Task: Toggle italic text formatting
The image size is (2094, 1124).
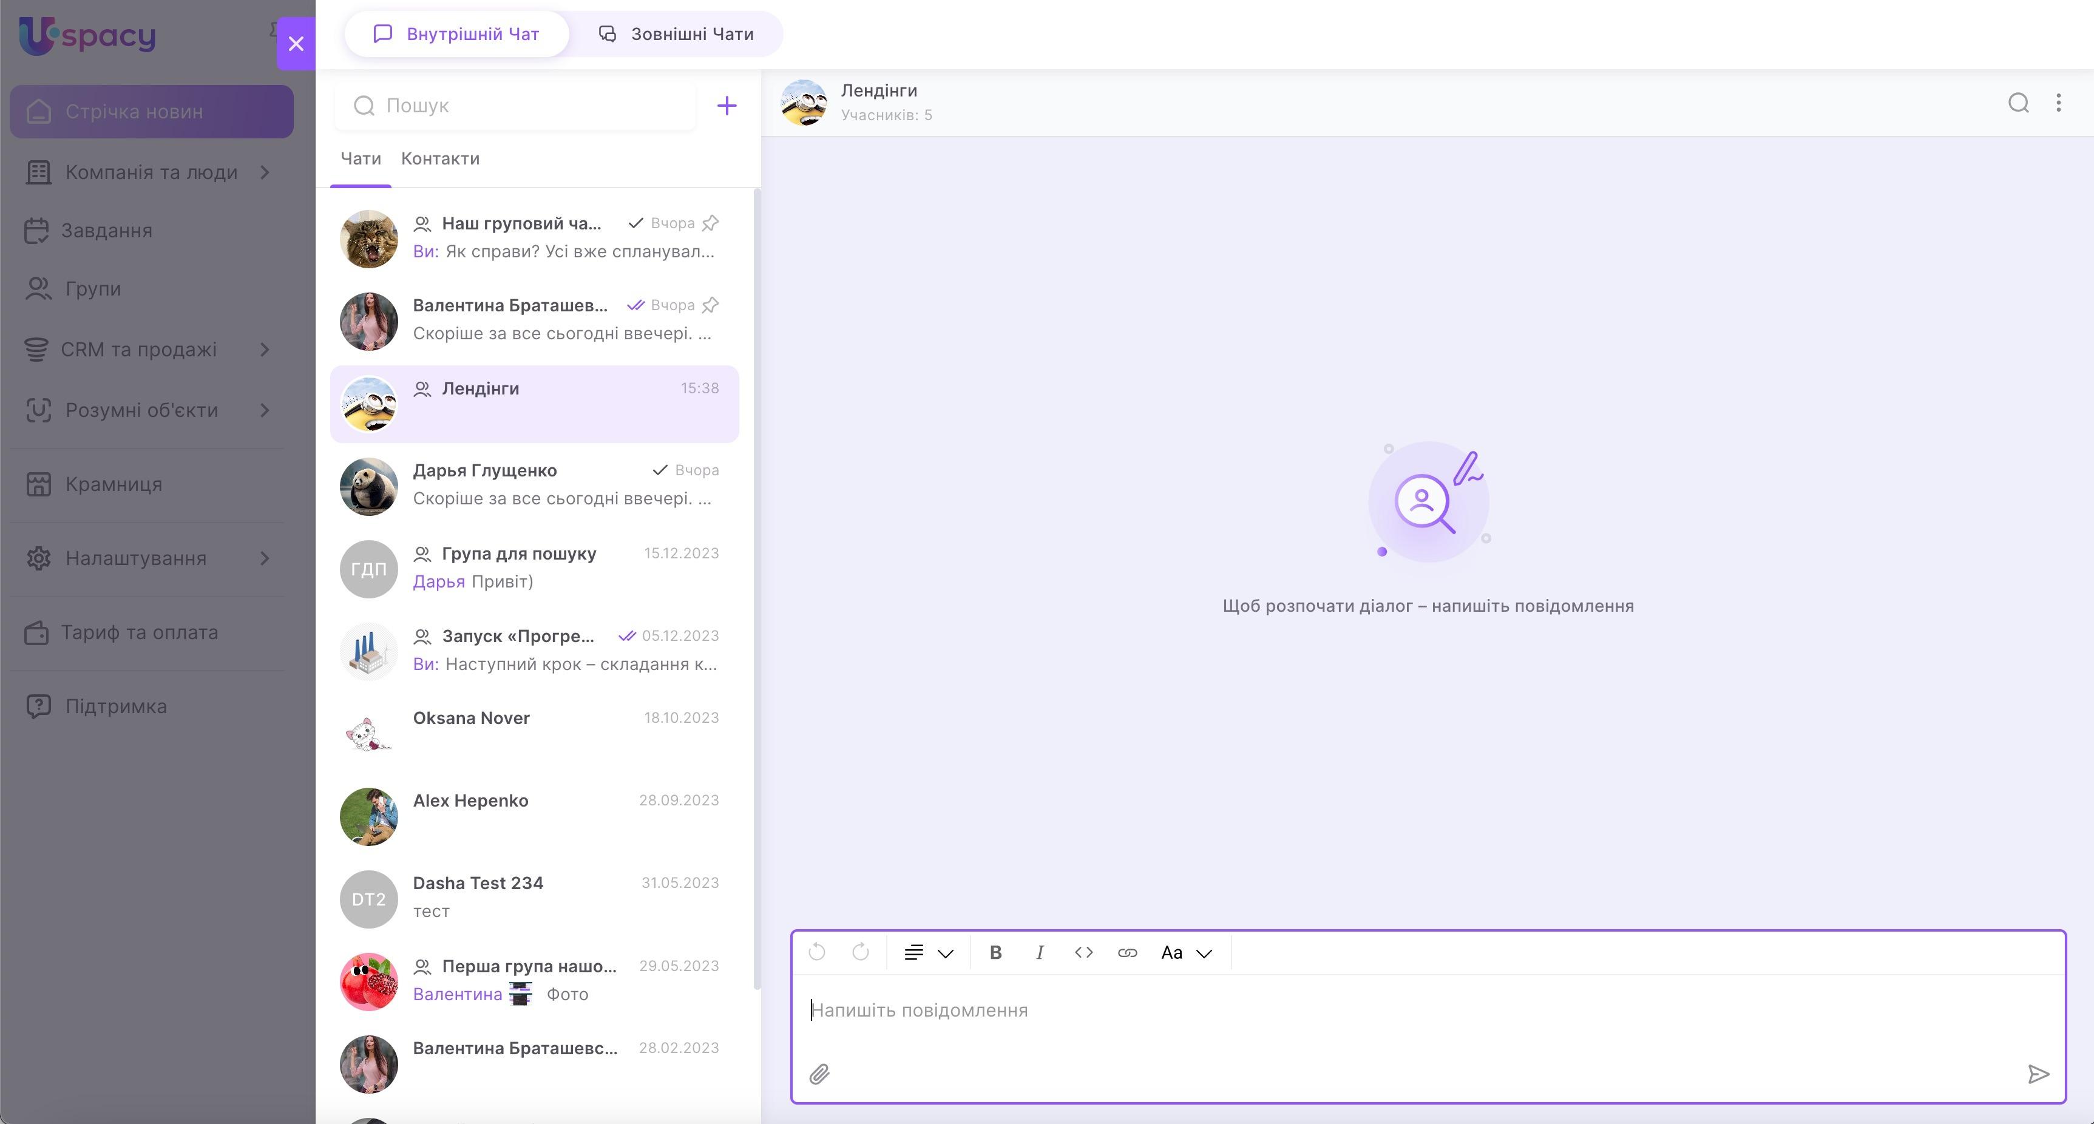Action: tap(1040, 952)
